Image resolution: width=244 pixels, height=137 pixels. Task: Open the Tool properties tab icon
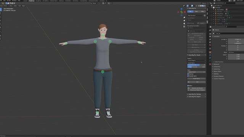pos(210,30)
